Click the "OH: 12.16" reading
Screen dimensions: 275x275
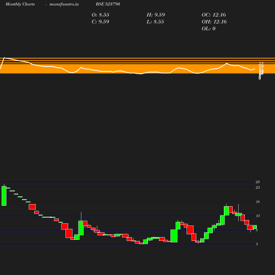(214, 21)
